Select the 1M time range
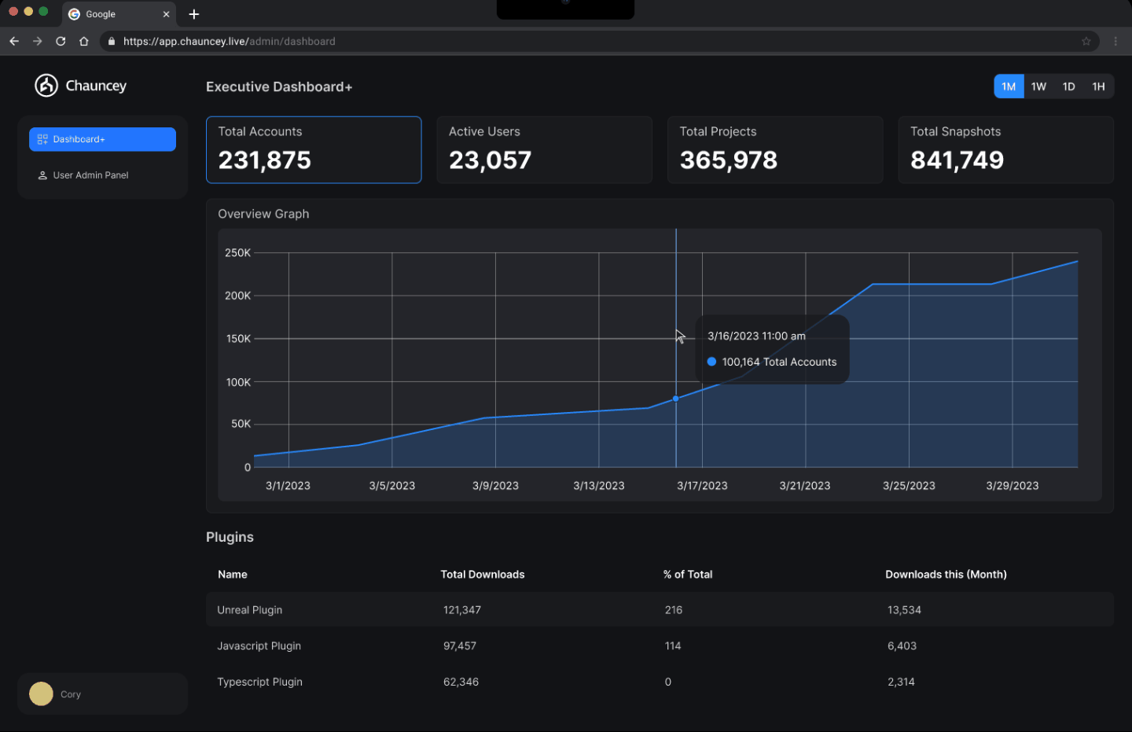1132x732 pixels. 1009,86
